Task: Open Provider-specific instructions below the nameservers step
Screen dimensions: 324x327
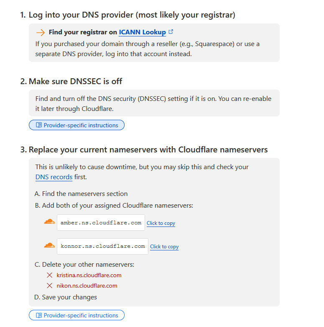Action: coord(81,315)
